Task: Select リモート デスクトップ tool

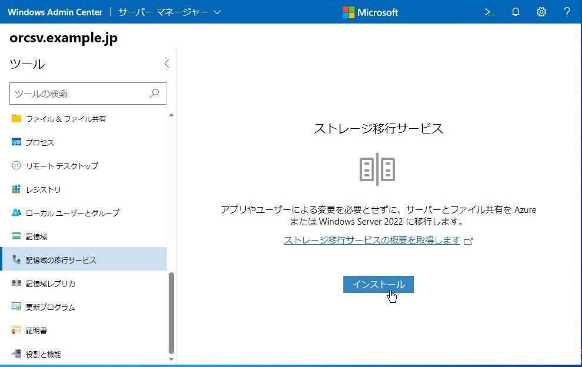Action: 84,166
